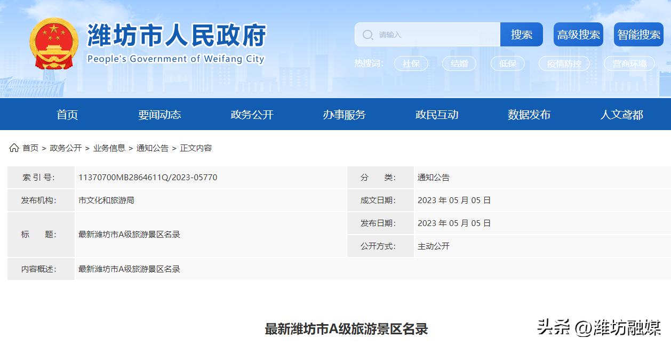Open 高级搜索 advanced search
671x346 pixels.
coord(578,34)
